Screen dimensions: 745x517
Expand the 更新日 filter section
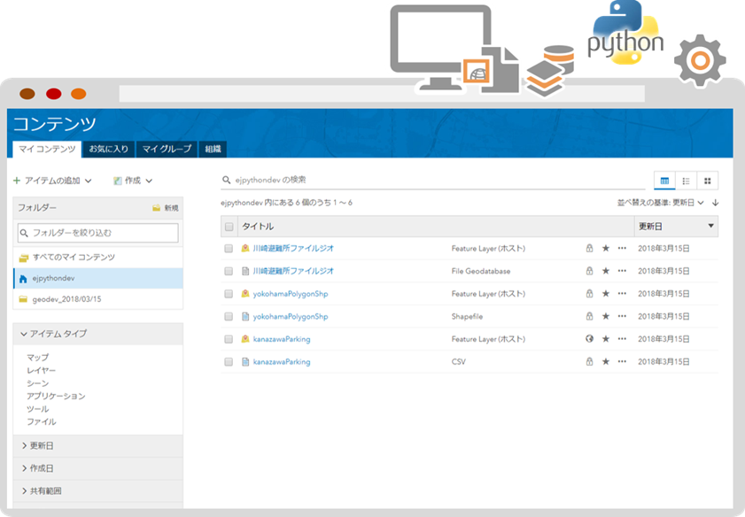98,446
